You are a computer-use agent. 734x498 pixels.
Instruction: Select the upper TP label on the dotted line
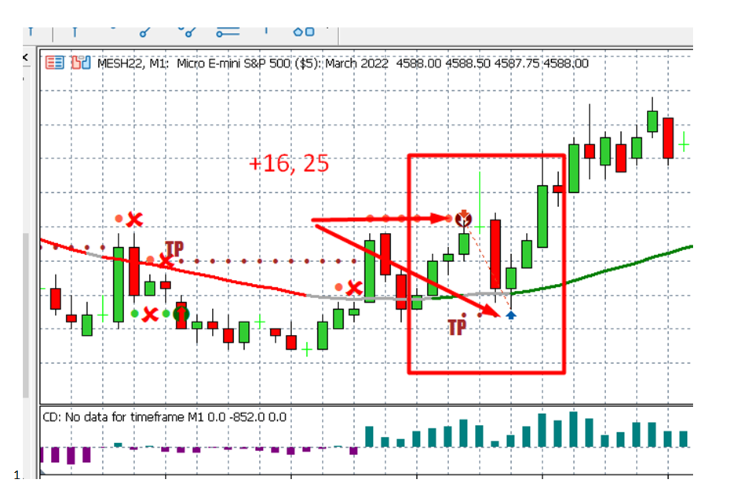[174, 249]
